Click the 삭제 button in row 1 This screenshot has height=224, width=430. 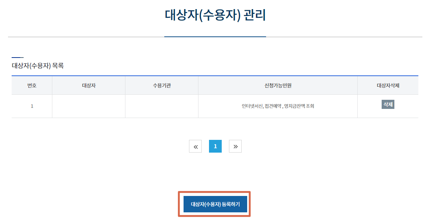(388, 105)
